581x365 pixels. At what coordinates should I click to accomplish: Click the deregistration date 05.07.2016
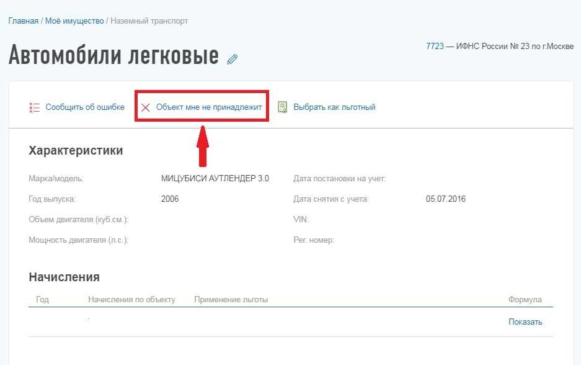[445, 199]
